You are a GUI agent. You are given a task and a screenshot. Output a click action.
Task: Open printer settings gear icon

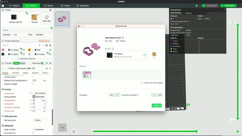pyautogui.click(x=50, y=10)
